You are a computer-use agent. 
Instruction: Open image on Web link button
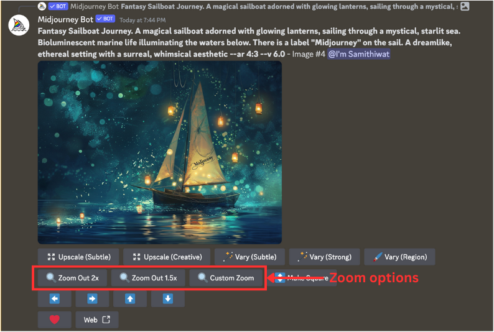click(x=97, y=320)
